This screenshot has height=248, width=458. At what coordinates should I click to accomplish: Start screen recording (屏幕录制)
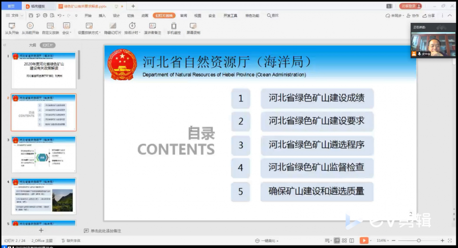(193, 28)
